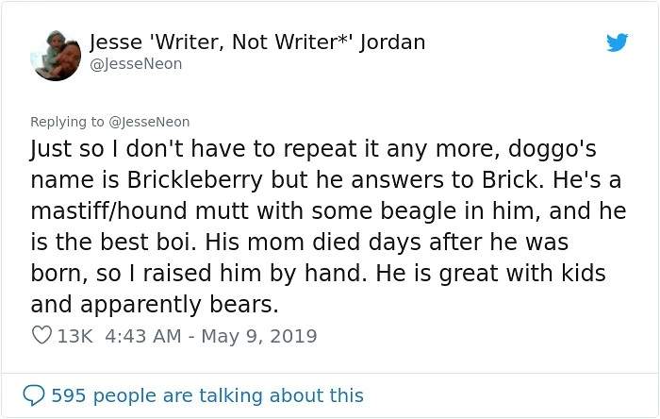Open the @JesseNeon mention after 'Replying to'
This screenshot has height=419, width=660.
(x=149, y=122)
